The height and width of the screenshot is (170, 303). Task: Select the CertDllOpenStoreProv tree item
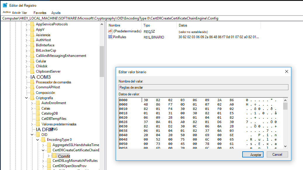tap(69, 166)
